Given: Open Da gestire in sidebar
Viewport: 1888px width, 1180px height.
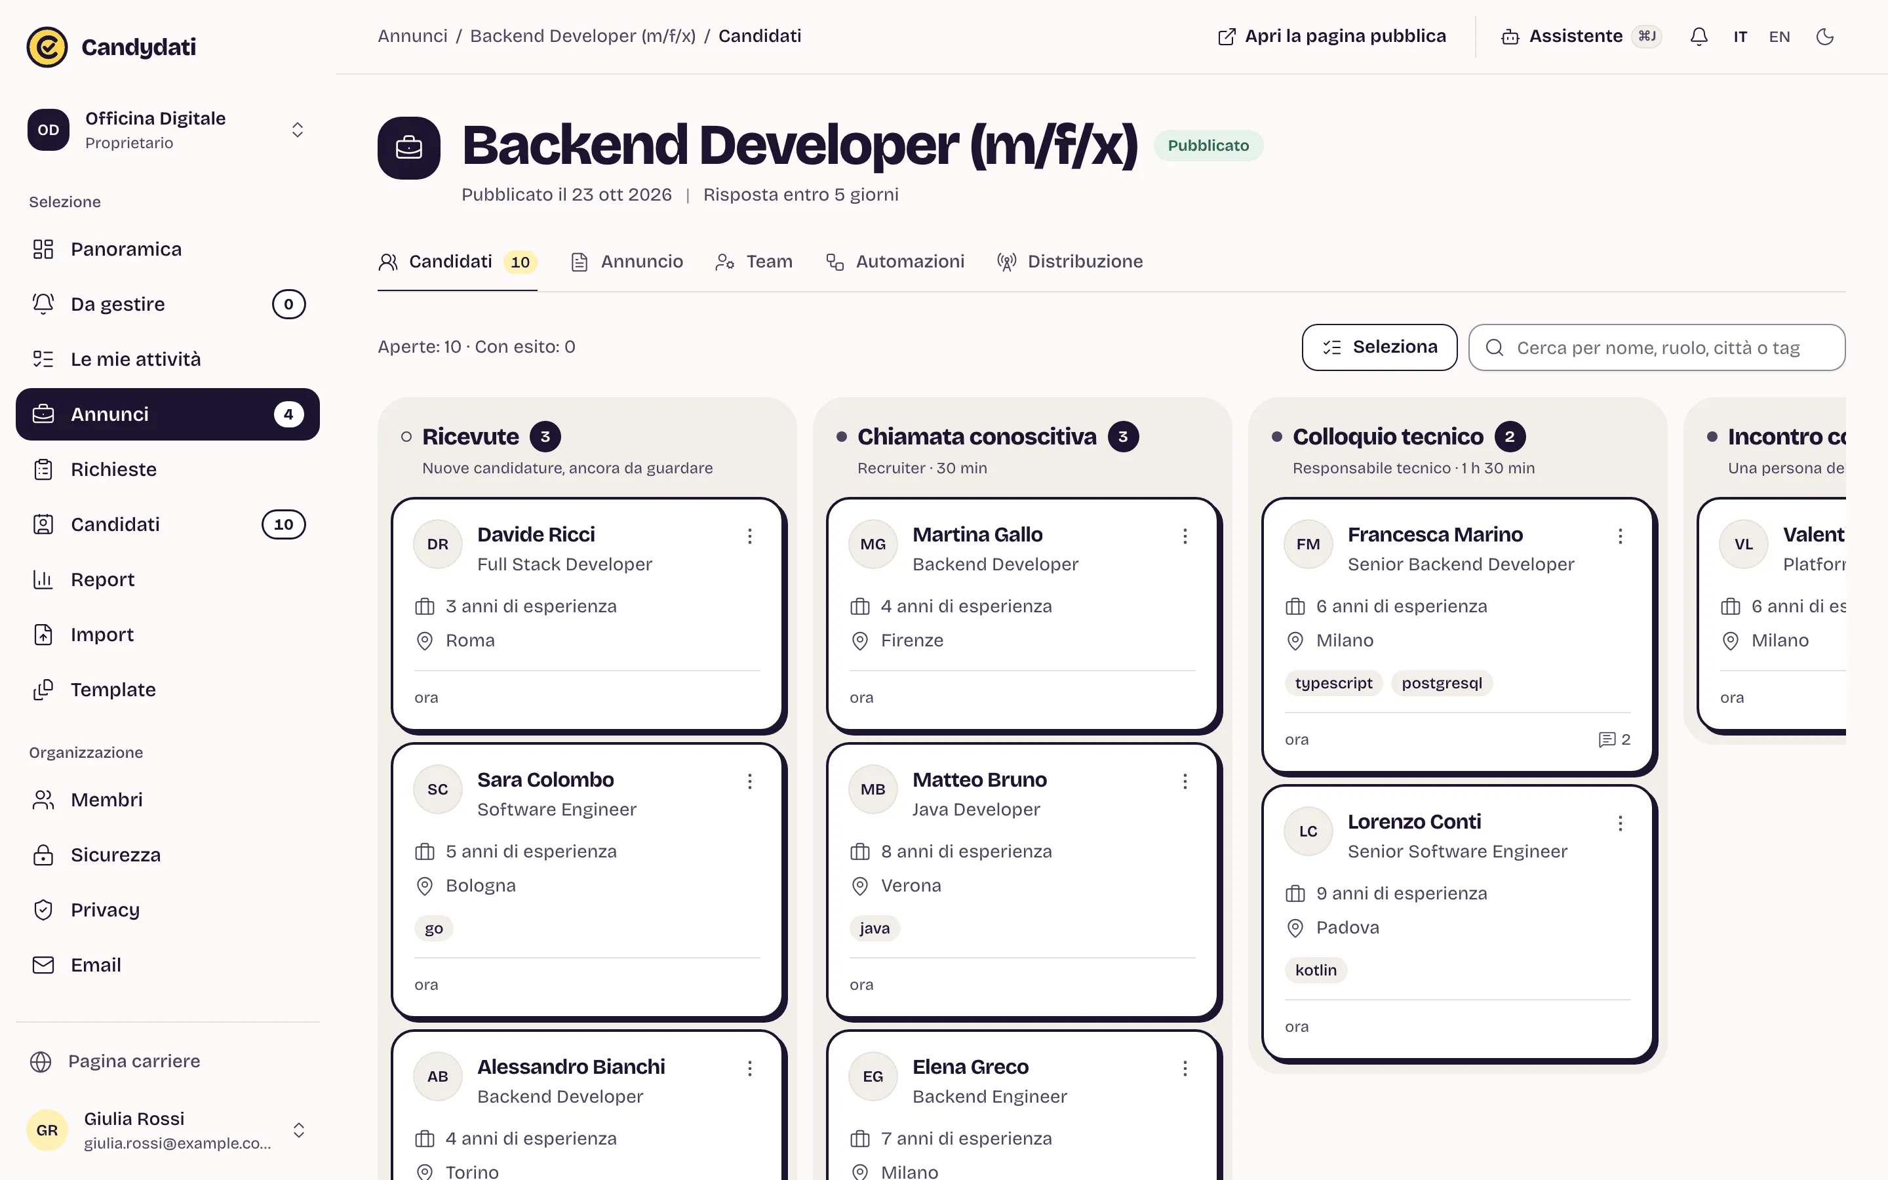Looking at the screenshot, I should click(167, 304).
